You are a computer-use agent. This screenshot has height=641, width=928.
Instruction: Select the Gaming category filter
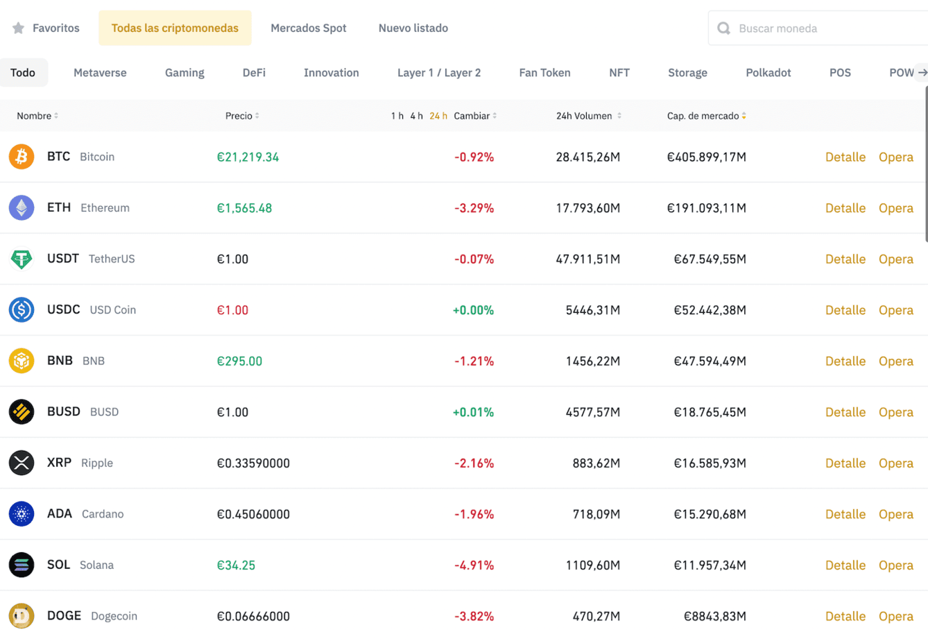pos(184,72)
